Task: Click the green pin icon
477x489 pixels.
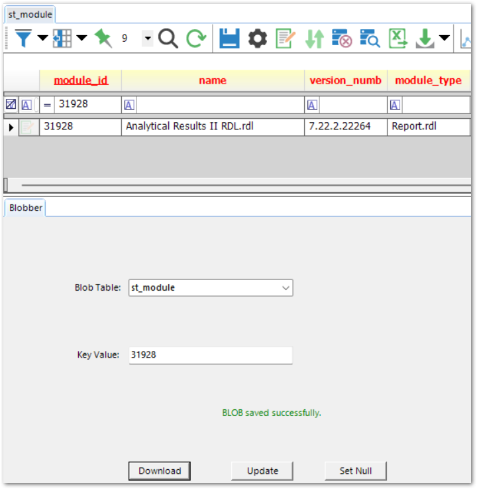Action: (103, 38)
